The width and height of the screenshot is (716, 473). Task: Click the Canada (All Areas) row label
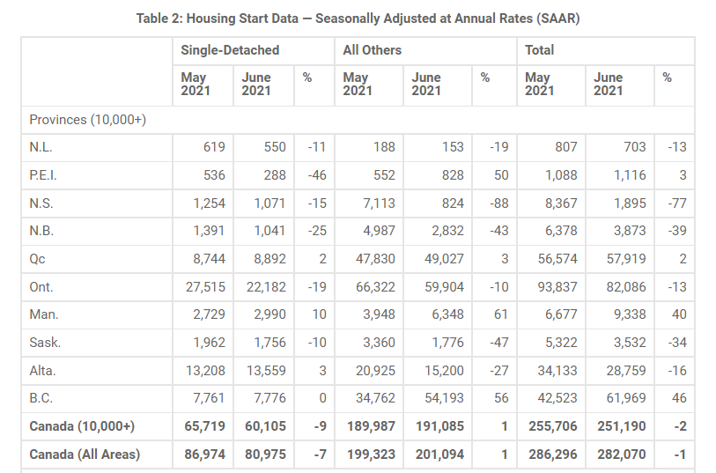click(x=85, y=455)
